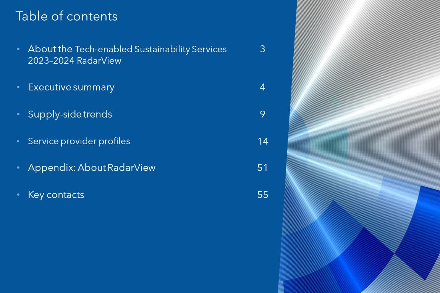Open the Key contacts entry

click(56, 195)
